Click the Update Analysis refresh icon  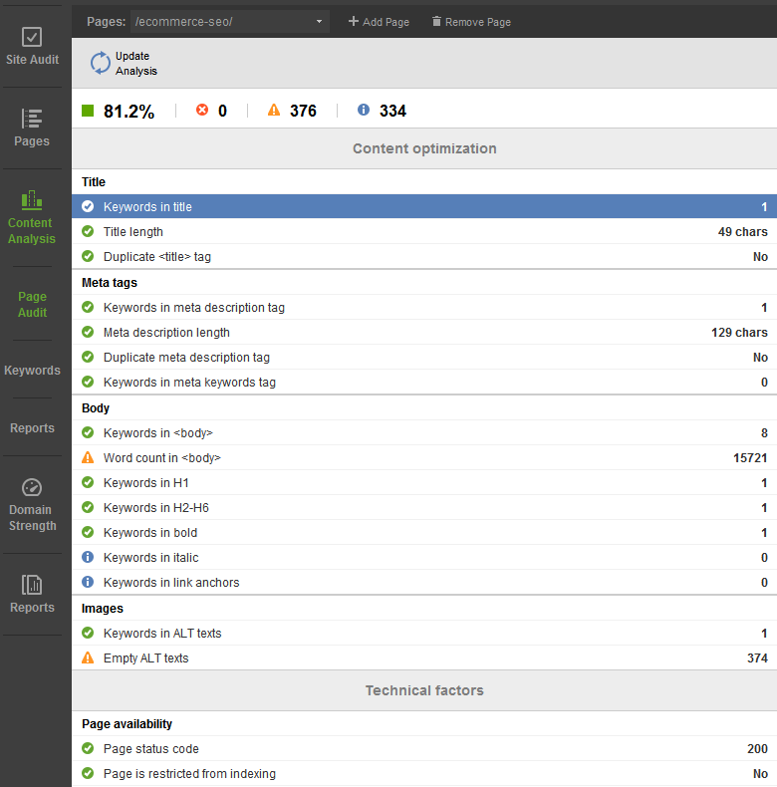pyautogui.click(x=101, y=63)
